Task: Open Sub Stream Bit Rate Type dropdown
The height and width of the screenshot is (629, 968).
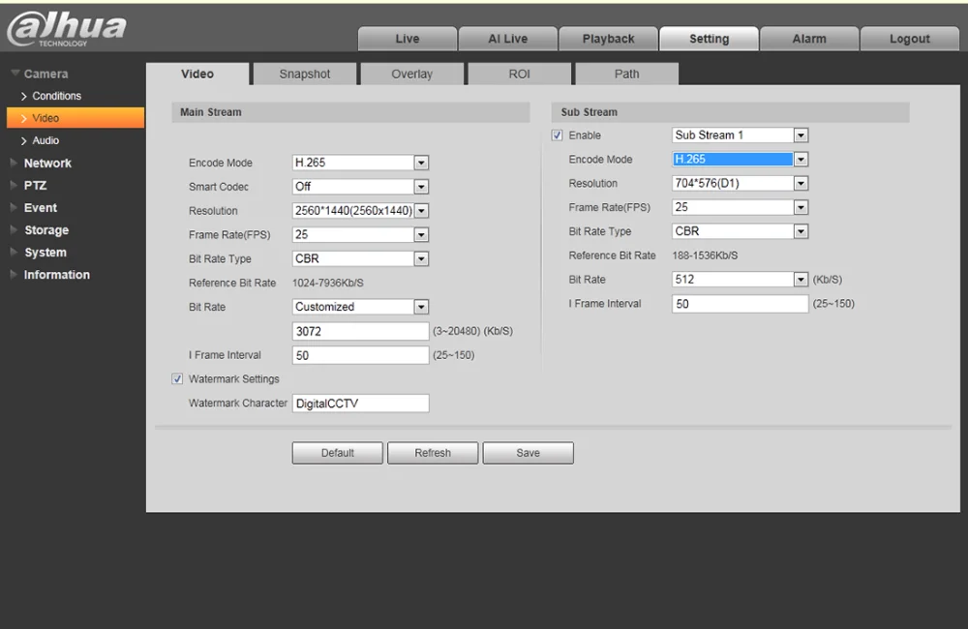Action: tap(740, 231)
